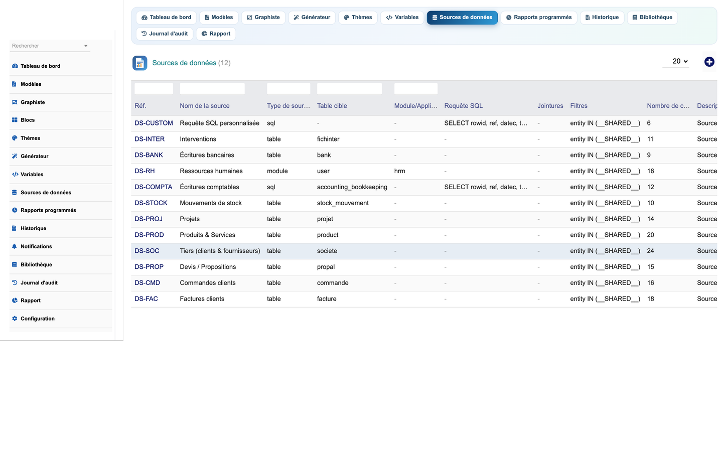Click the Type de source filter field
Screen dimensions: 725x449
[288, 89]
